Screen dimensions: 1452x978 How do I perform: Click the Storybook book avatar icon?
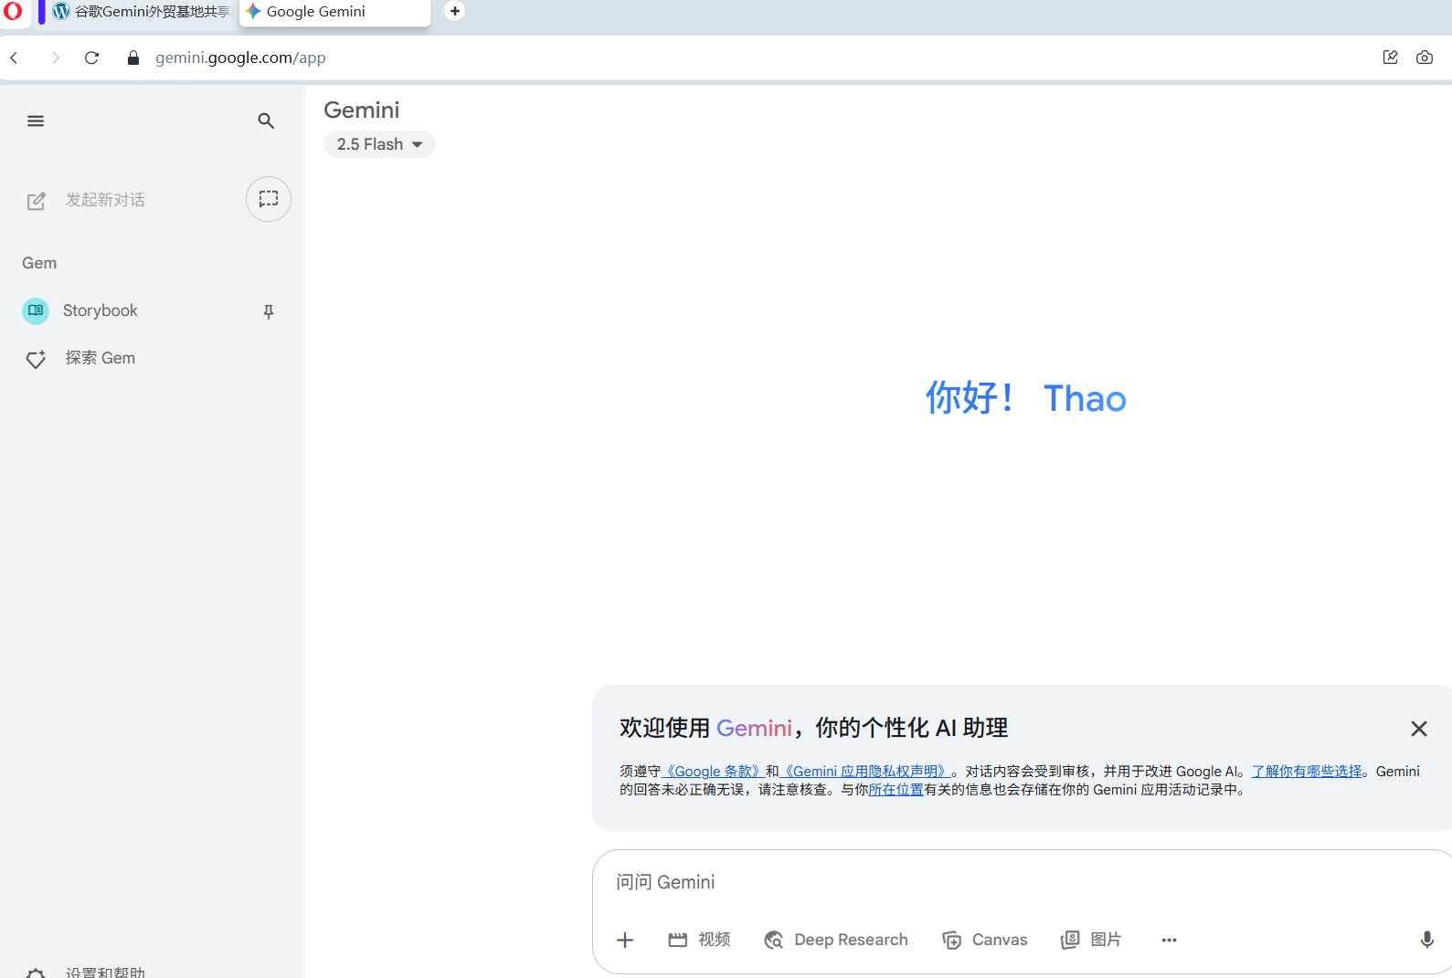coord(36,310)
